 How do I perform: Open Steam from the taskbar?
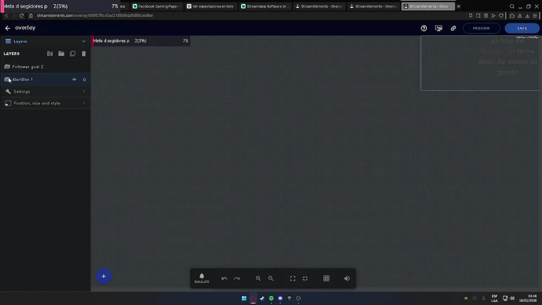coord(262,298)
